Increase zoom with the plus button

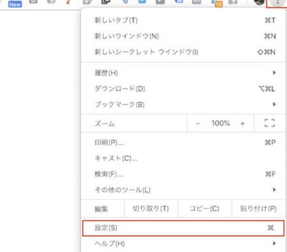pyautogui.click(x=242, y=123)
